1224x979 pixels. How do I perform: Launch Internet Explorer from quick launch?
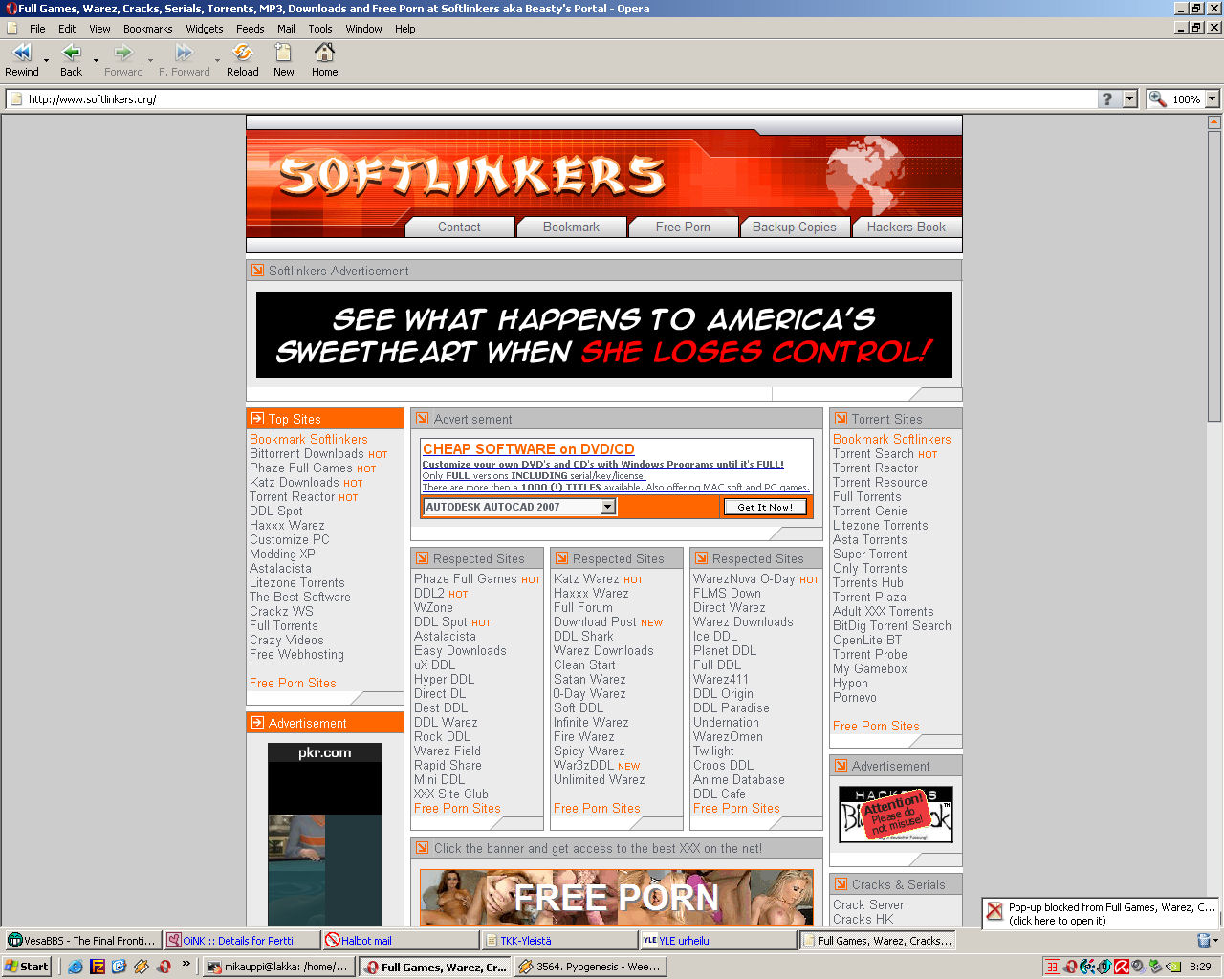tap(76, 967)
